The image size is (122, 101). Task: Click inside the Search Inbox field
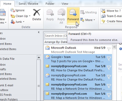[56, 36]
